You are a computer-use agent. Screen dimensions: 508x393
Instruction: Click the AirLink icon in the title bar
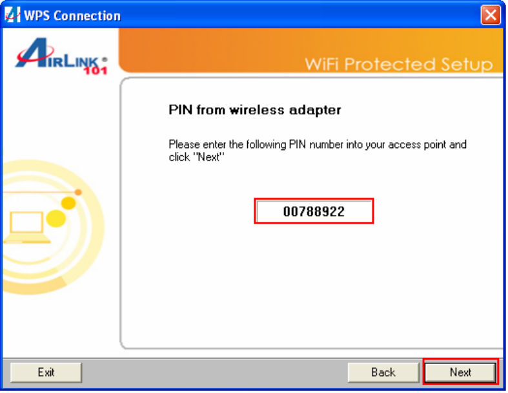pos(12,15)
